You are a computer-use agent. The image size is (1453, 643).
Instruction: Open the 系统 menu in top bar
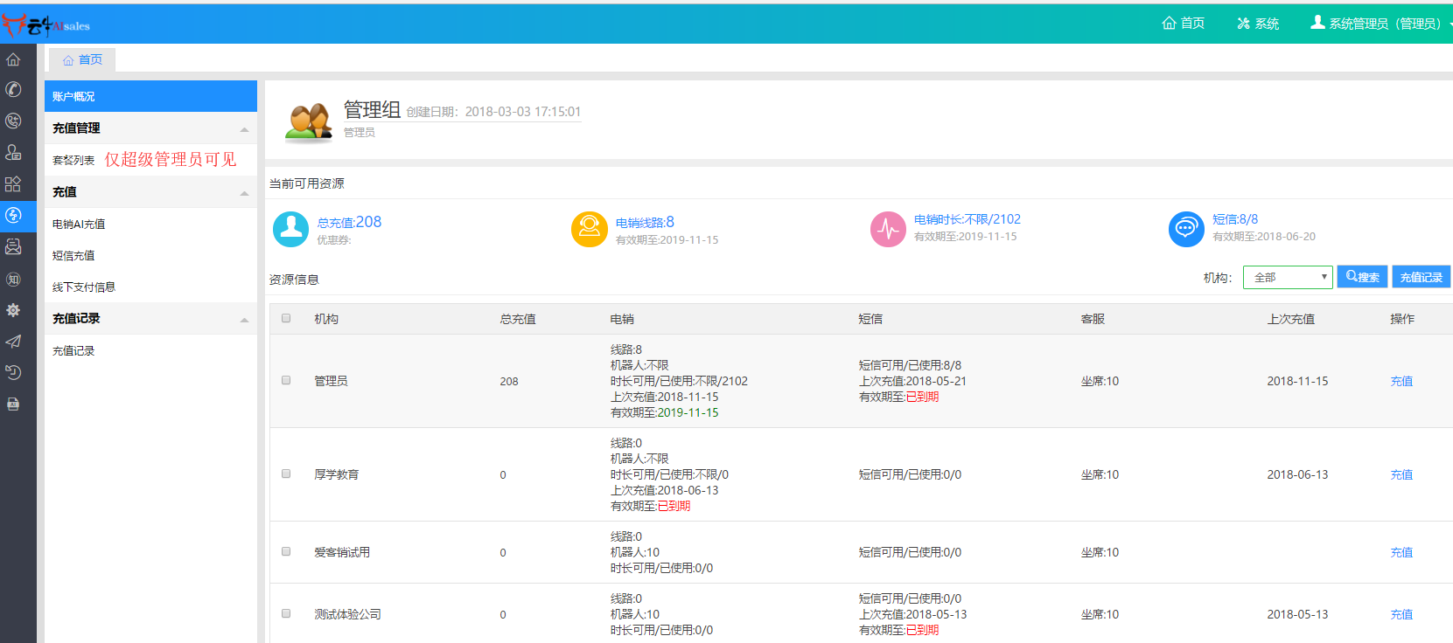tap(1257, 24)
